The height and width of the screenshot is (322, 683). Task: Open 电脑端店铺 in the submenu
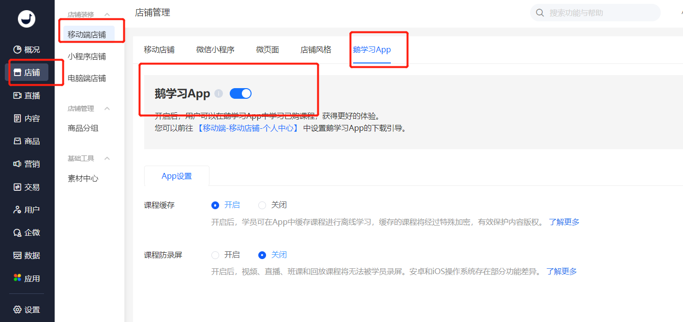tap(87, 78)
